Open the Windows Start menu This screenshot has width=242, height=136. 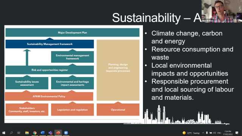click(3, 133)
